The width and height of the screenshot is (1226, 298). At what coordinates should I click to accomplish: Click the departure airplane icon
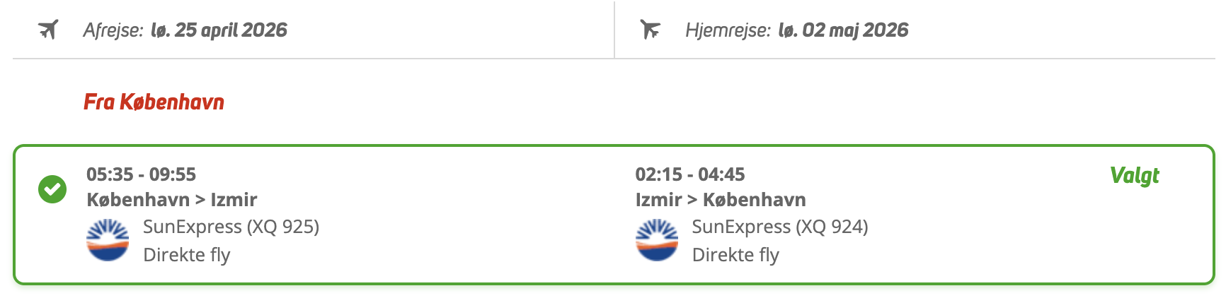48,30
